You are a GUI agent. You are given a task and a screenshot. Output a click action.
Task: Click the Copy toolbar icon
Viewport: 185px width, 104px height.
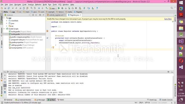click(24, 8)
